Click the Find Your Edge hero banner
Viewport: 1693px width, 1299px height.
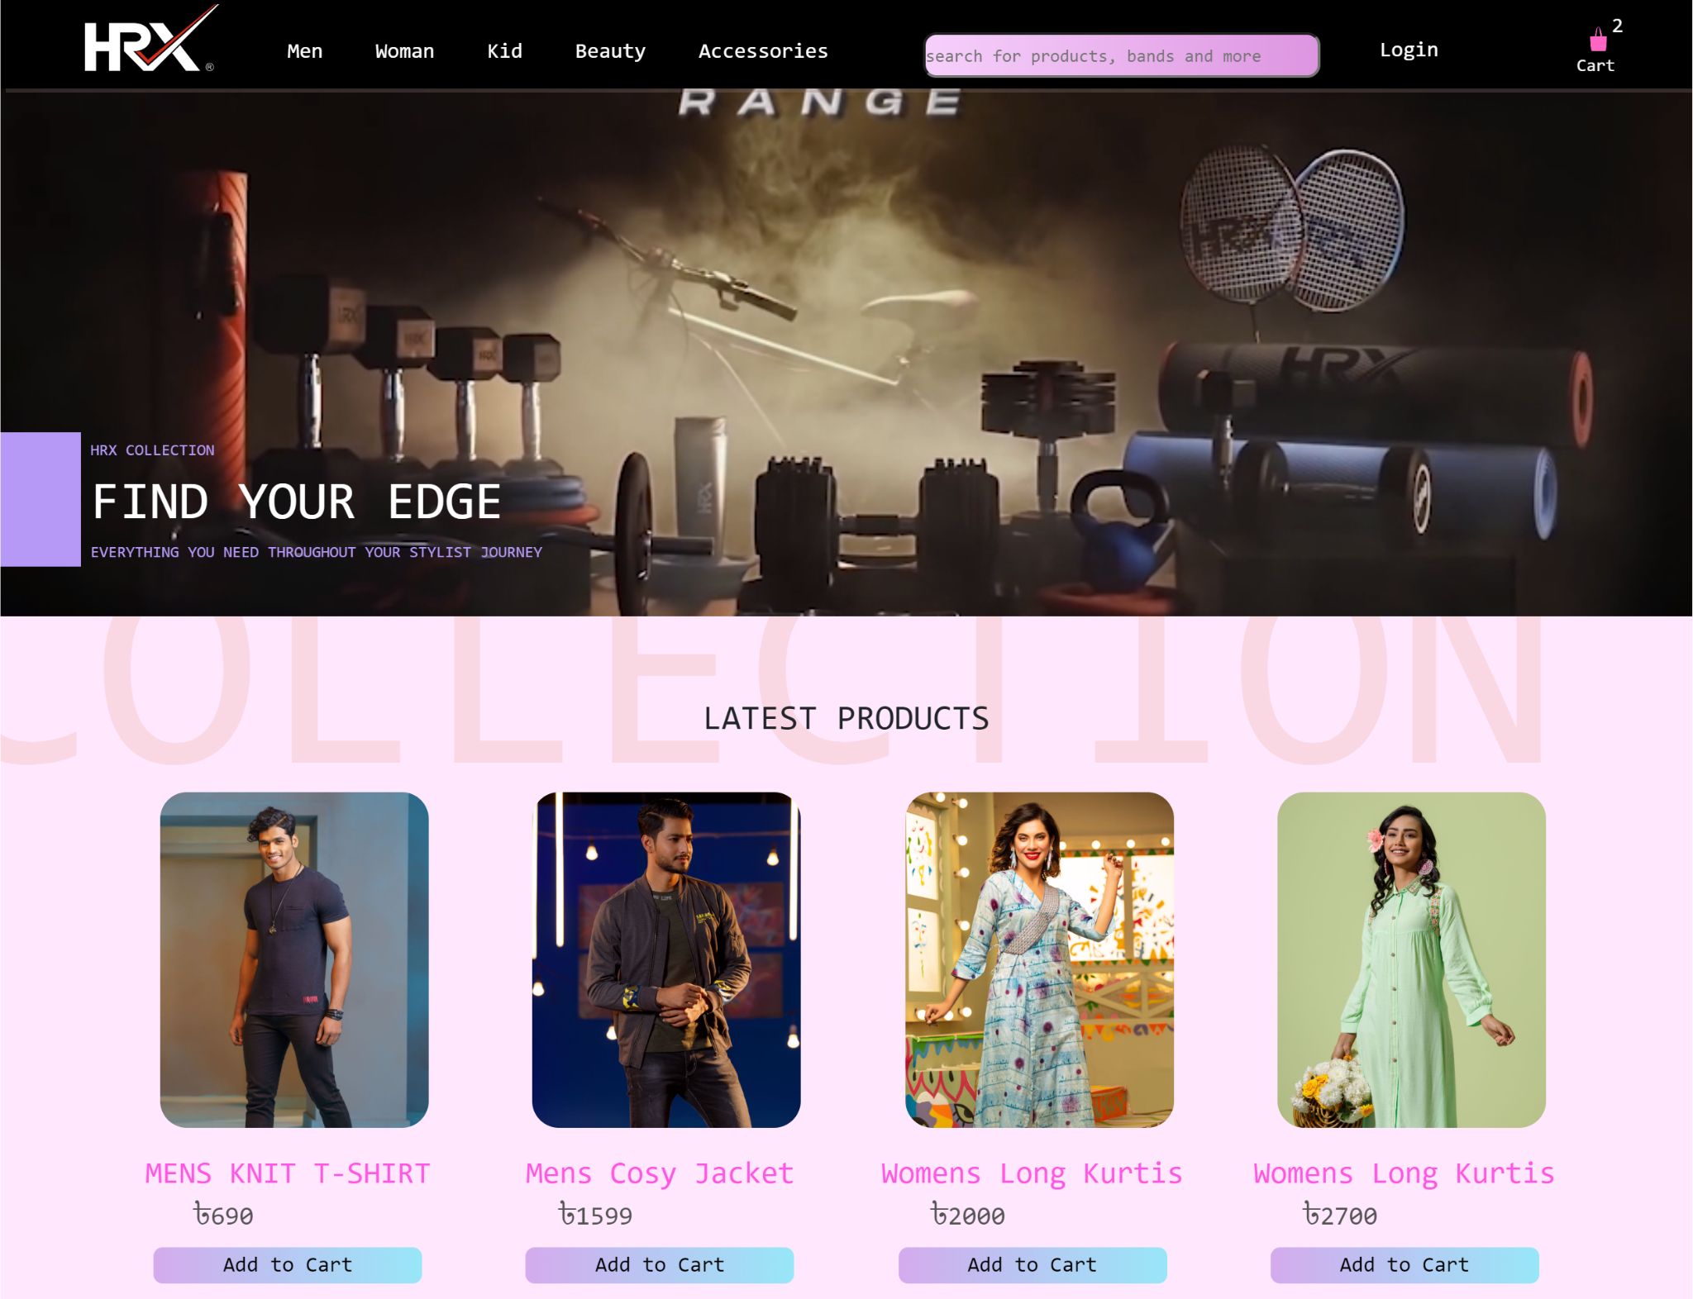coord(846,354)
